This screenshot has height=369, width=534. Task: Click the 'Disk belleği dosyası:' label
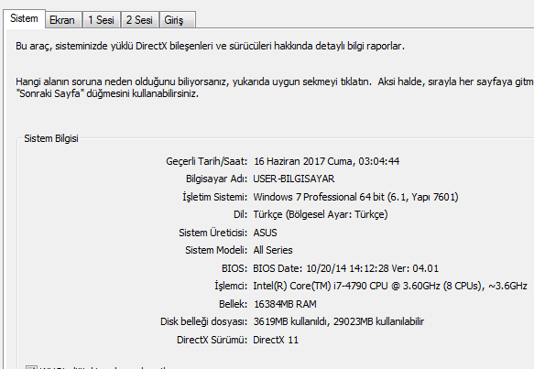(204, 321)
